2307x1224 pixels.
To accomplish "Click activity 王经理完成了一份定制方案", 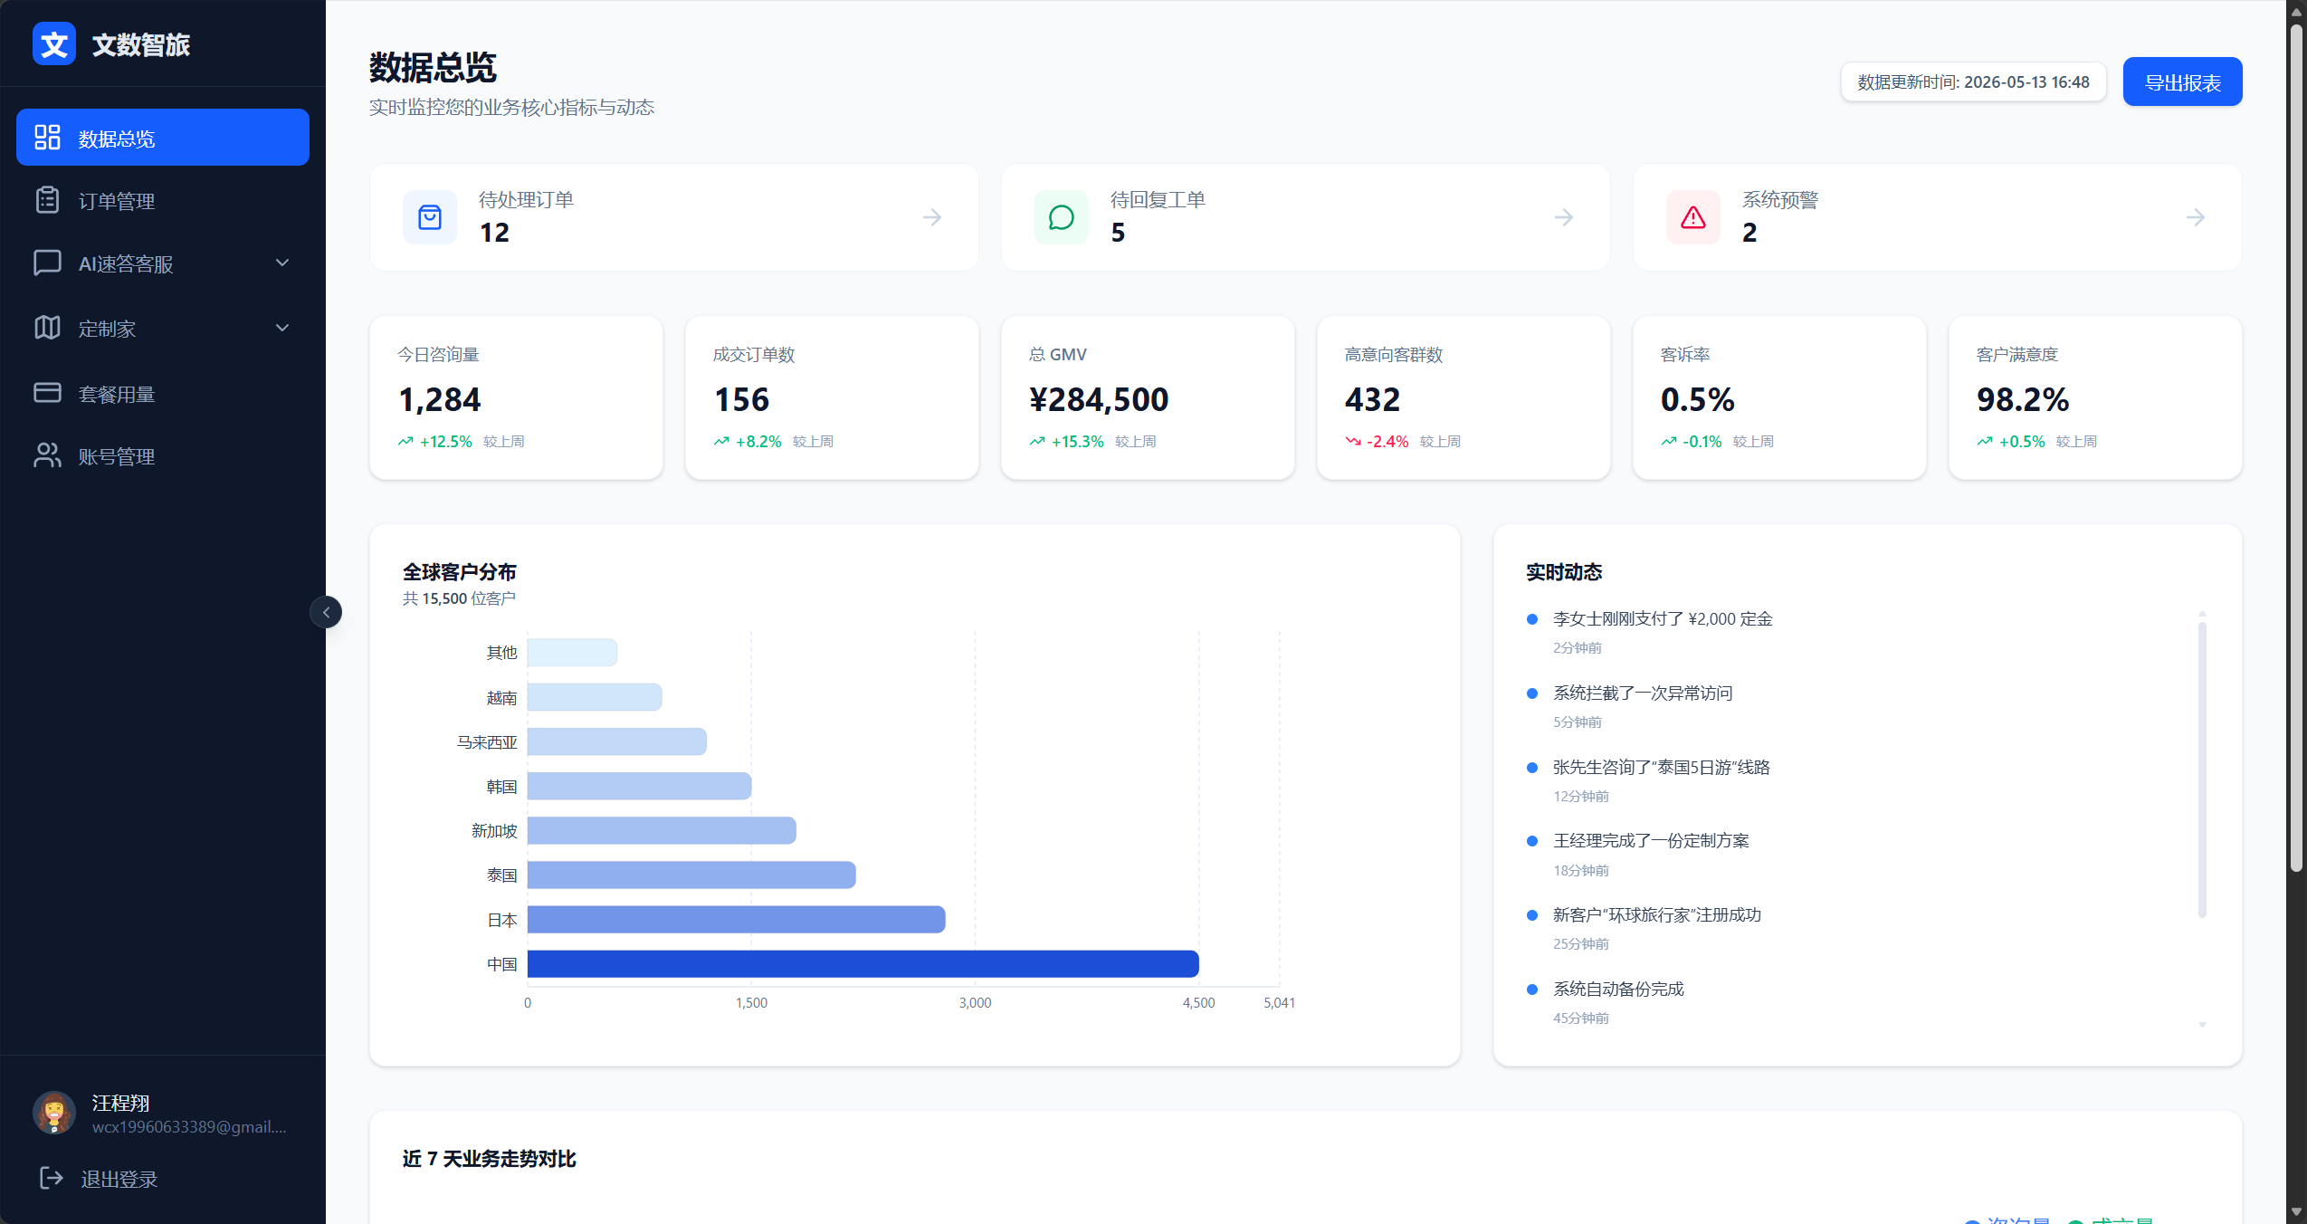I will (x=1651, y=840).
